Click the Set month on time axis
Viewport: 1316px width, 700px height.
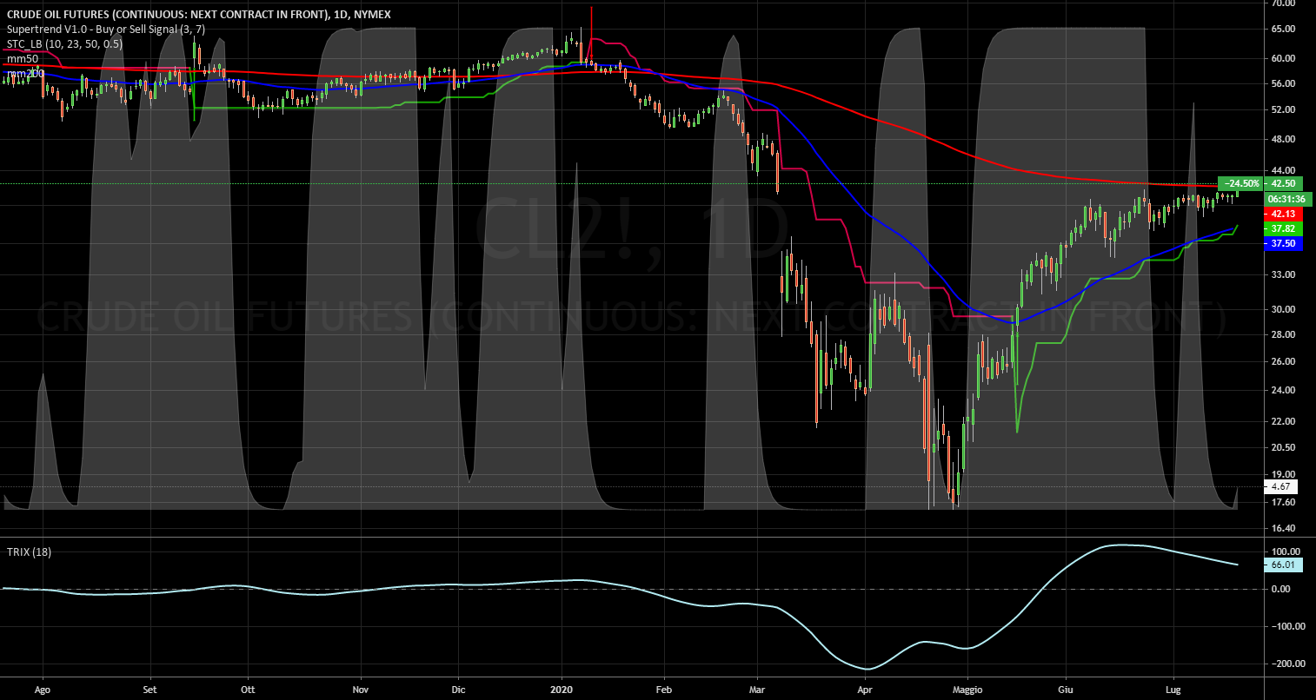click(150, 690)
